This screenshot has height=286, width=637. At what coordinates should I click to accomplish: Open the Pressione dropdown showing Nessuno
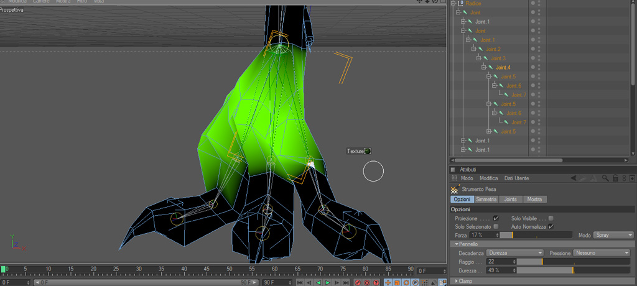tap(602, 252)
